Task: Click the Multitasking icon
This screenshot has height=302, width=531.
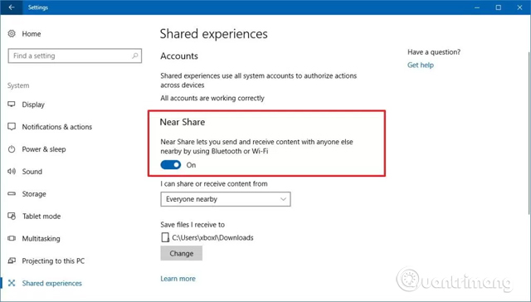Action: click(12, 238)
